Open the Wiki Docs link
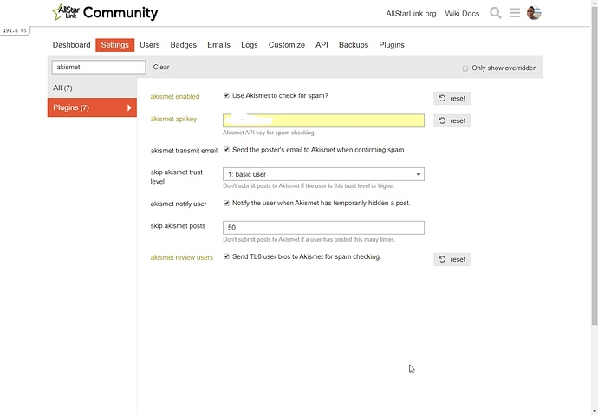The height and width of the screenshot is (415, 598). [x=462, y=14]
